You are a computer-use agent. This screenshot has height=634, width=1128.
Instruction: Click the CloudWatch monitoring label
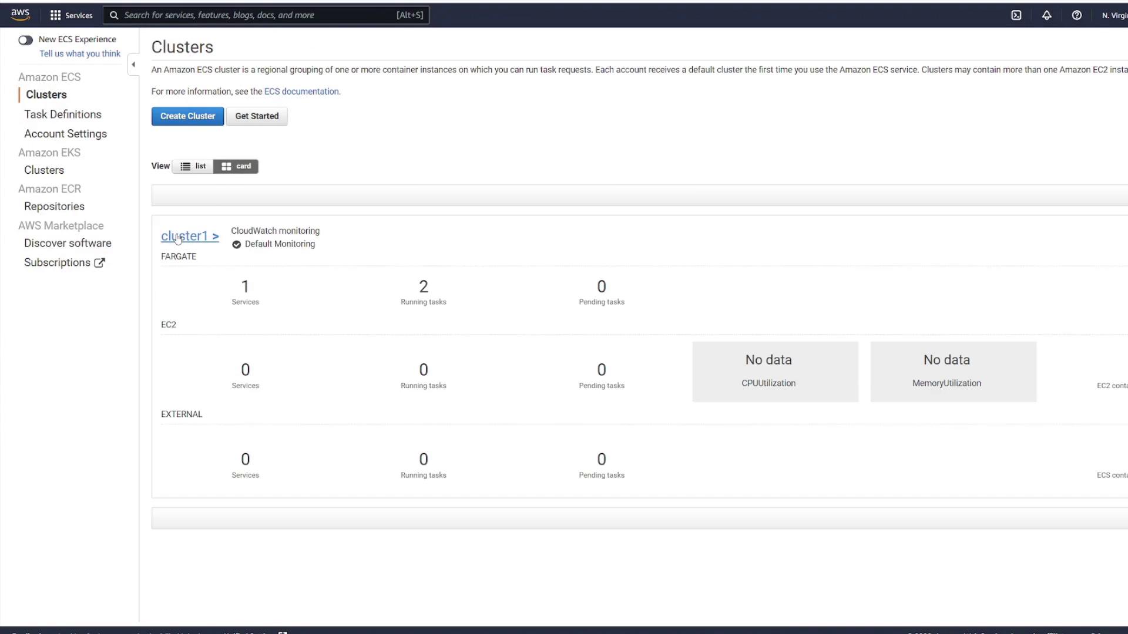point(275,231)
